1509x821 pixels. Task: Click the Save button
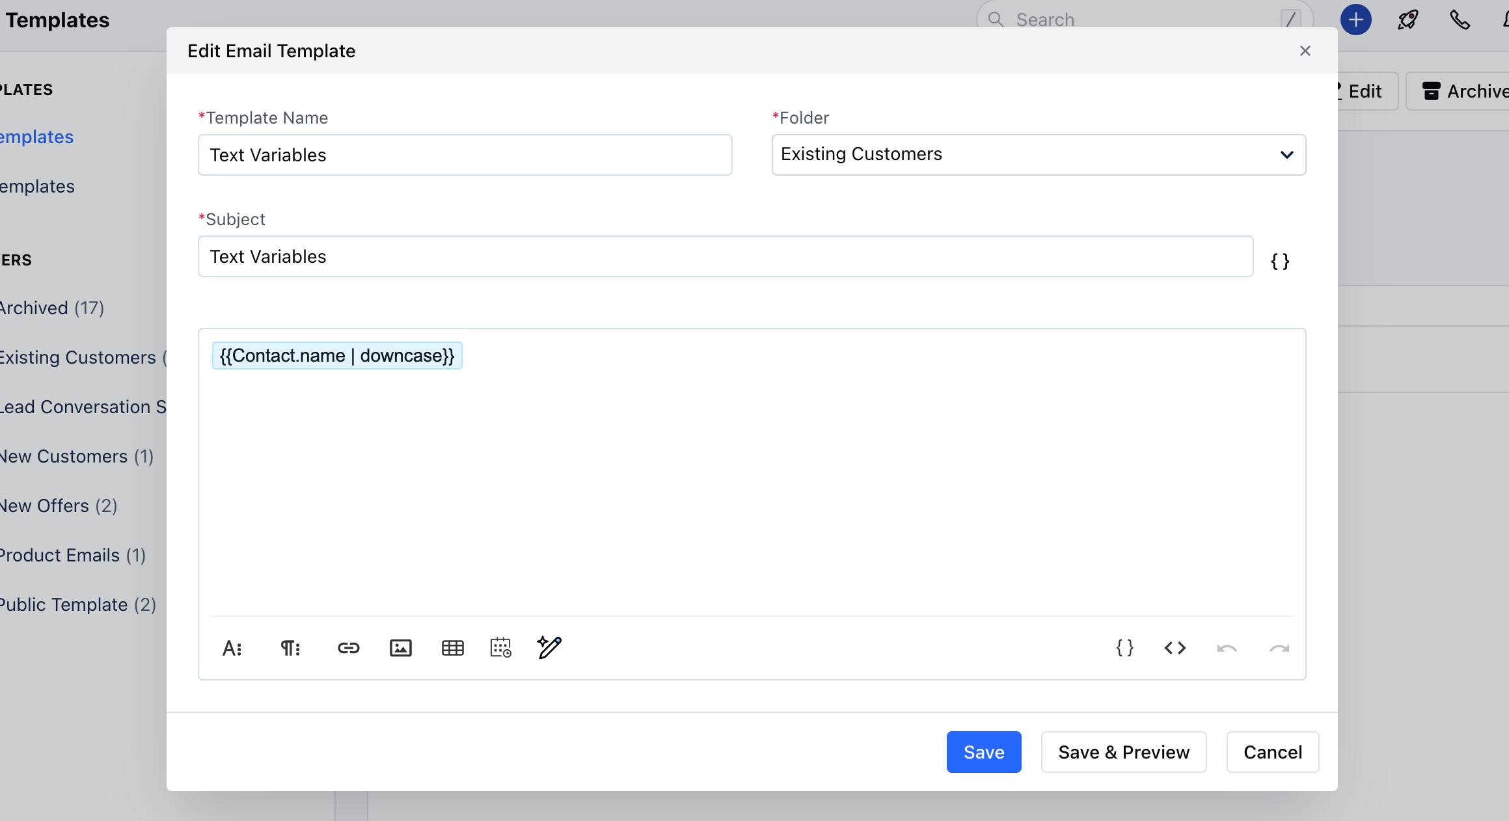(x=983, y=752)
